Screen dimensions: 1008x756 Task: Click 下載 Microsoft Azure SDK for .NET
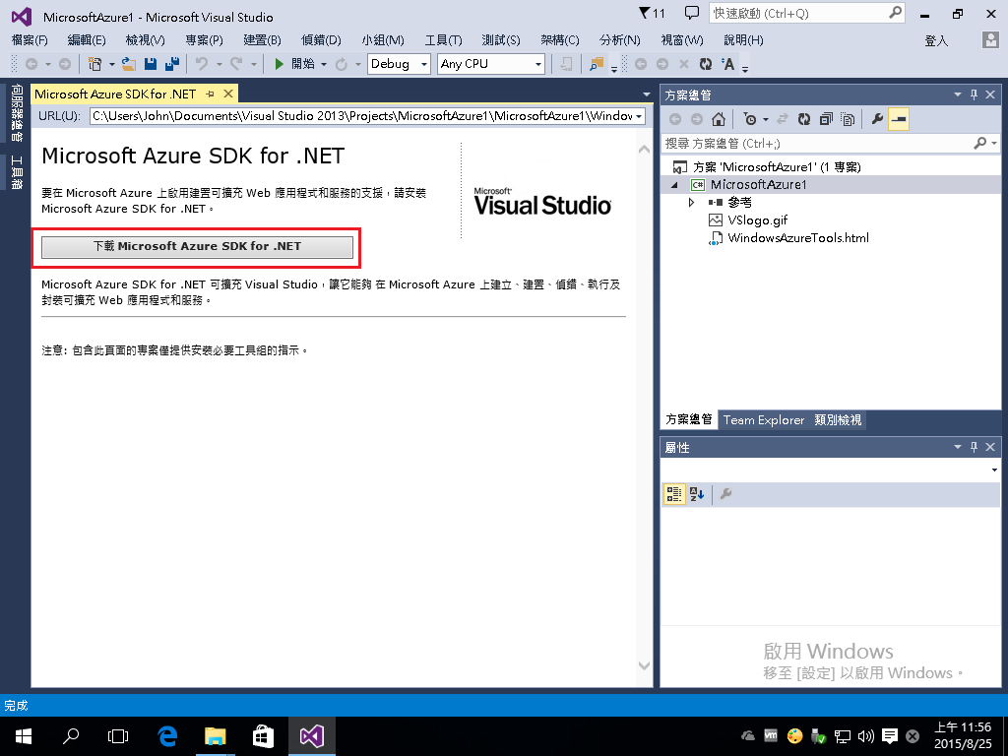pyautogui.click(x=197, y=246)
